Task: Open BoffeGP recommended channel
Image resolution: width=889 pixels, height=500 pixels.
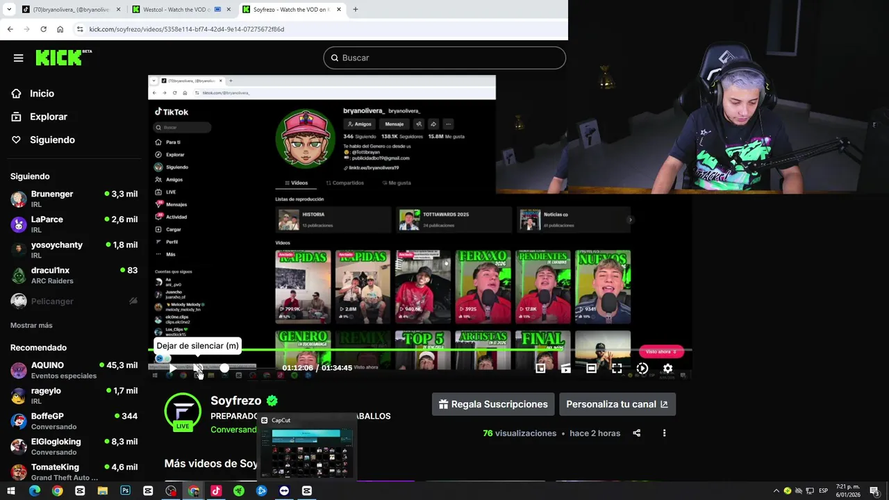Action: pyautogui.click(x=73, y=421)
